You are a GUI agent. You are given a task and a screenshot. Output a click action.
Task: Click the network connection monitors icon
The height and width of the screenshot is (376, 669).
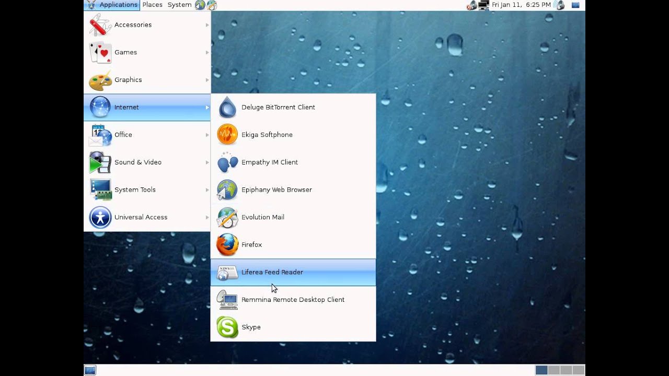[483, 5]
